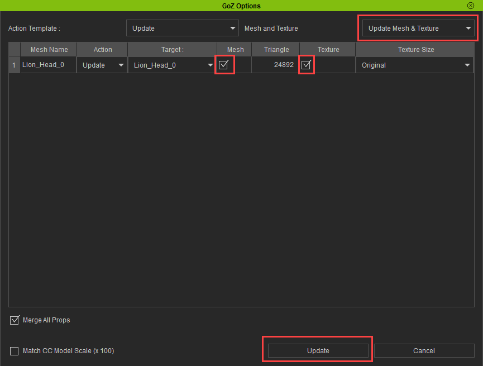Select the Action column header

click(103, 50)
